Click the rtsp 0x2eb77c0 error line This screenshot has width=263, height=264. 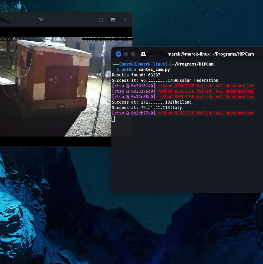click(x=183, y=113)
